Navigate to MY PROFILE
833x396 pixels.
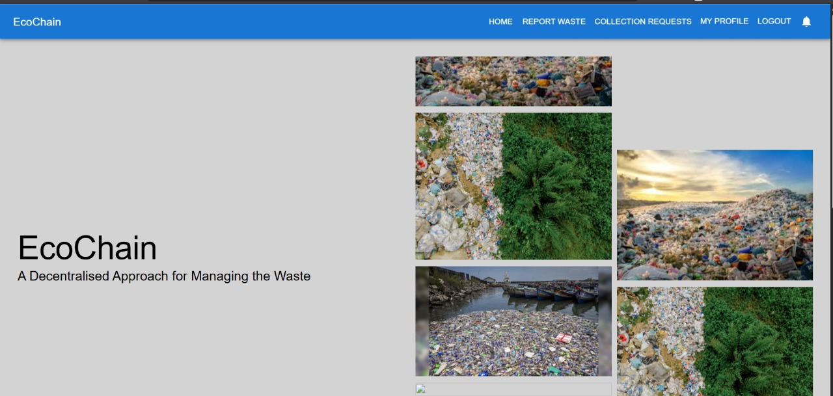724,21
